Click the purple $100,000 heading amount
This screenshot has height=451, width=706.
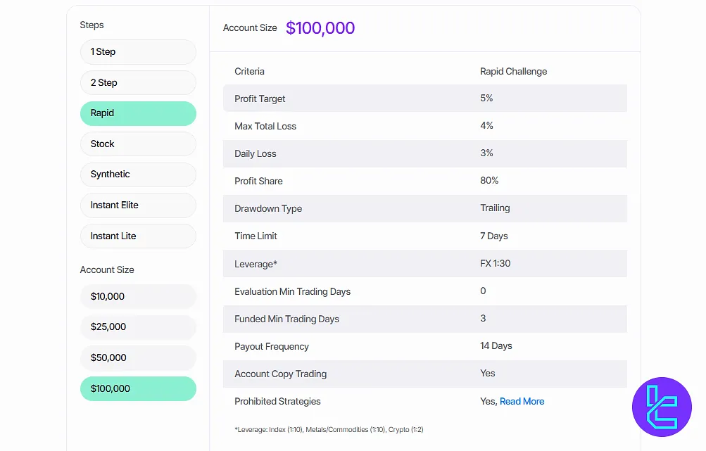(x=320, y=28)
